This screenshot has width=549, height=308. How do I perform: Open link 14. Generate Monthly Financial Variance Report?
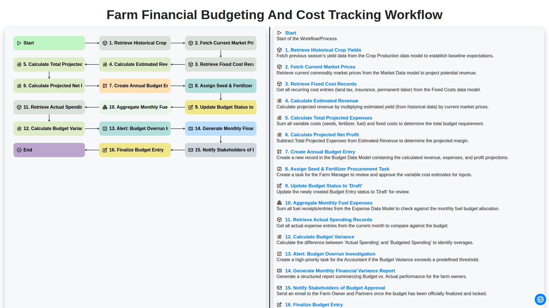[340, 271]
